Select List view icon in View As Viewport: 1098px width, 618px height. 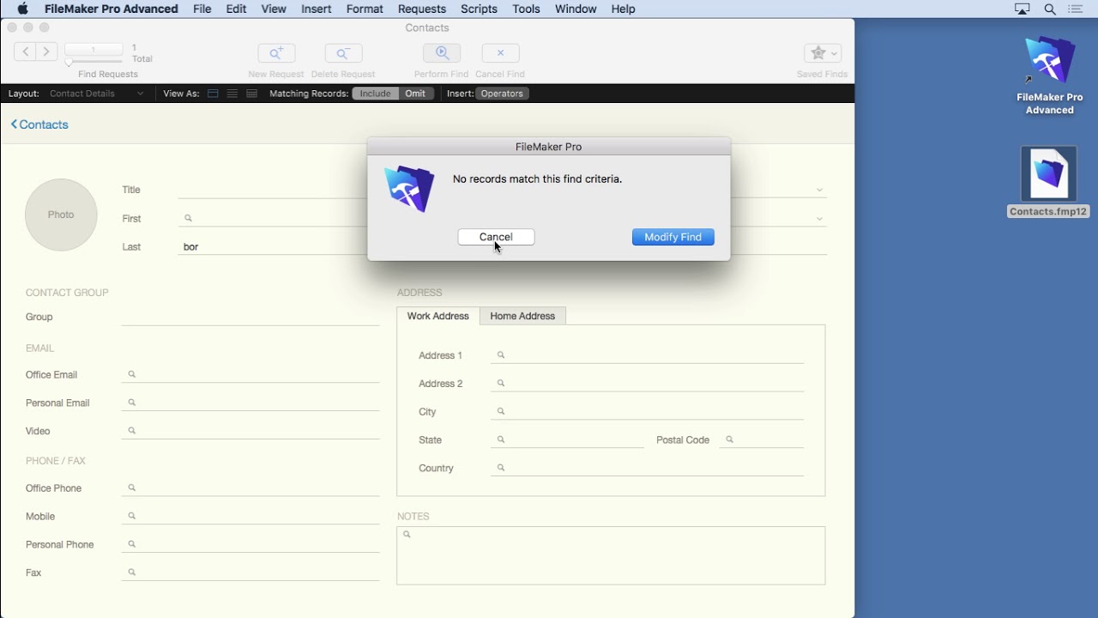coord(232,94)
